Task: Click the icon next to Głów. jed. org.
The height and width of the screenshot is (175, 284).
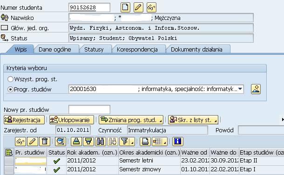Action: (5, 28)
